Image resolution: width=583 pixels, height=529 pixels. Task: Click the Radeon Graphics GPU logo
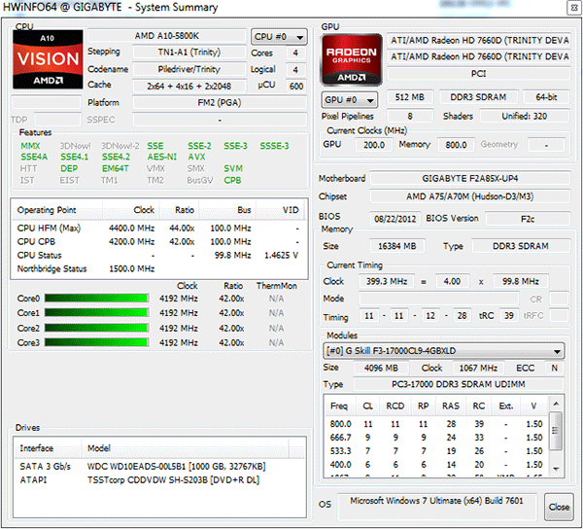(x=352, y=59)
